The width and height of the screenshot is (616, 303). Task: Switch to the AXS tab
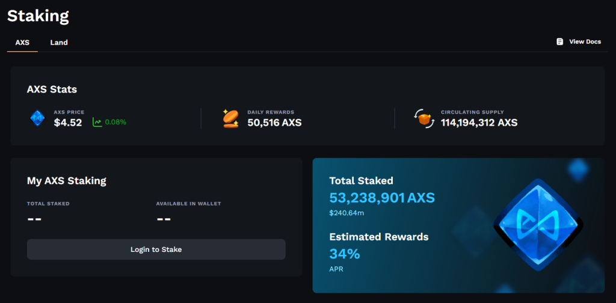point(22,43)
